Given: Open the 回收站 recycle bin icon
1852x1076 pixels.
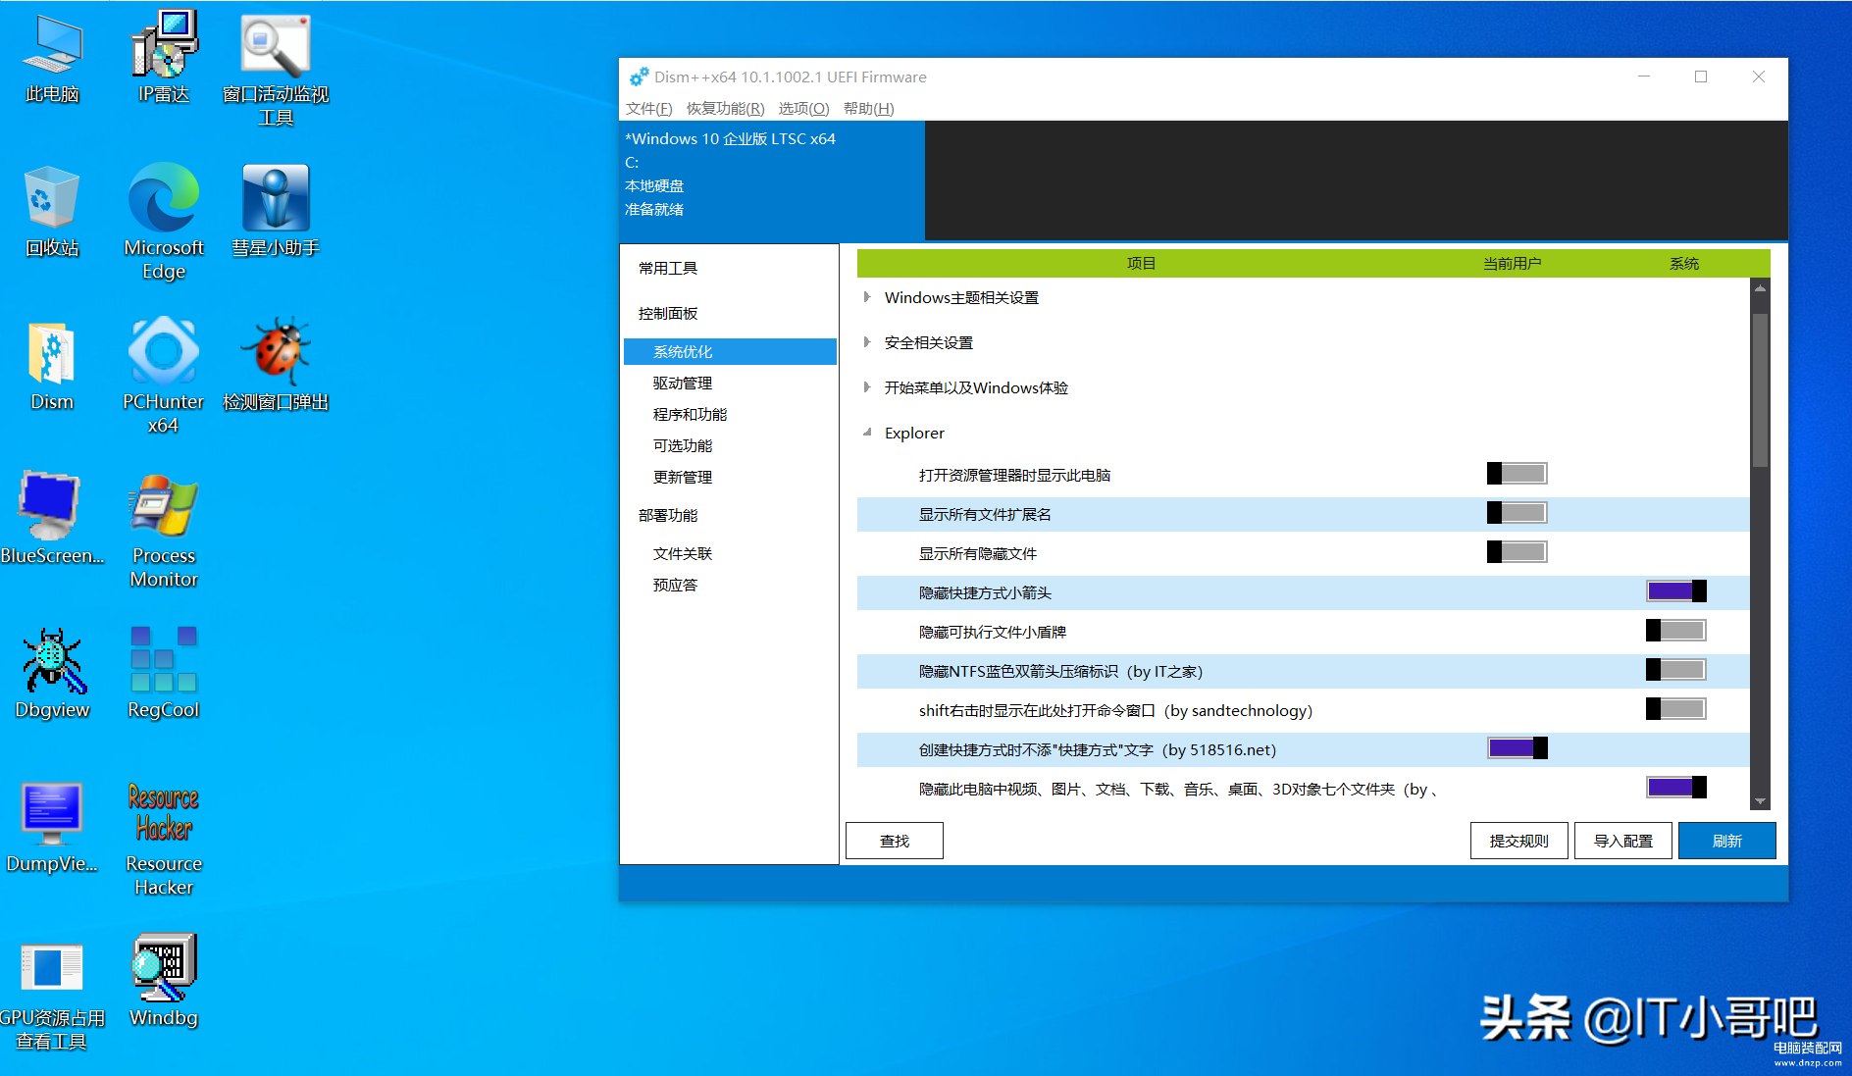Looking at the screenshot, I should pyautogui.click(x=52, y=211).
